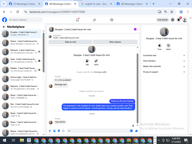Click the Facebook logo icon
The height and width of the screenshot is (144, 192).
pos(5,20)
